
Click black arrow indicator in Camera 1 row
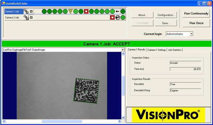(118, 12)
